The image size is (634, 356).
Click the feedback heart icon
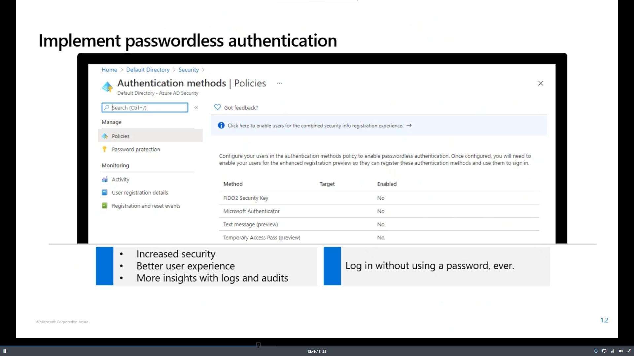pyautogui.click(x=217, y=107)
